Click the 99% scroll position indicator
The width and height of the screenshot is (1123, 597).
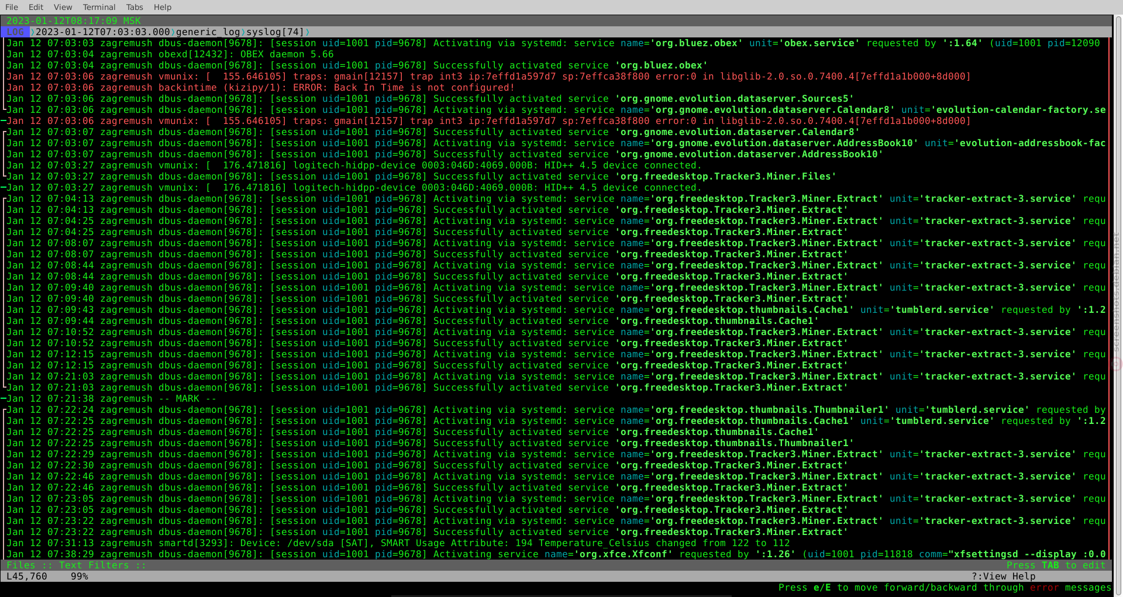80,577
